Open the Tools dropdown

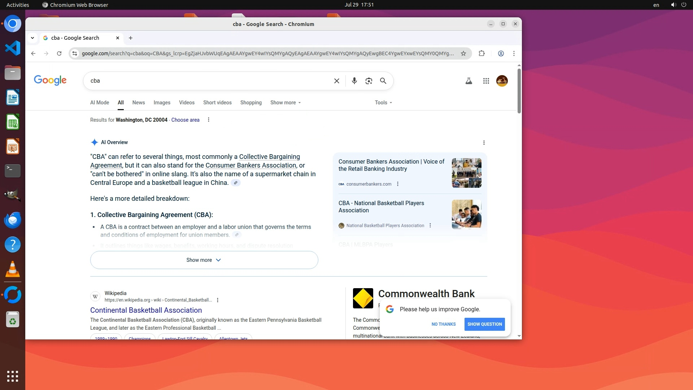[383, 103]
